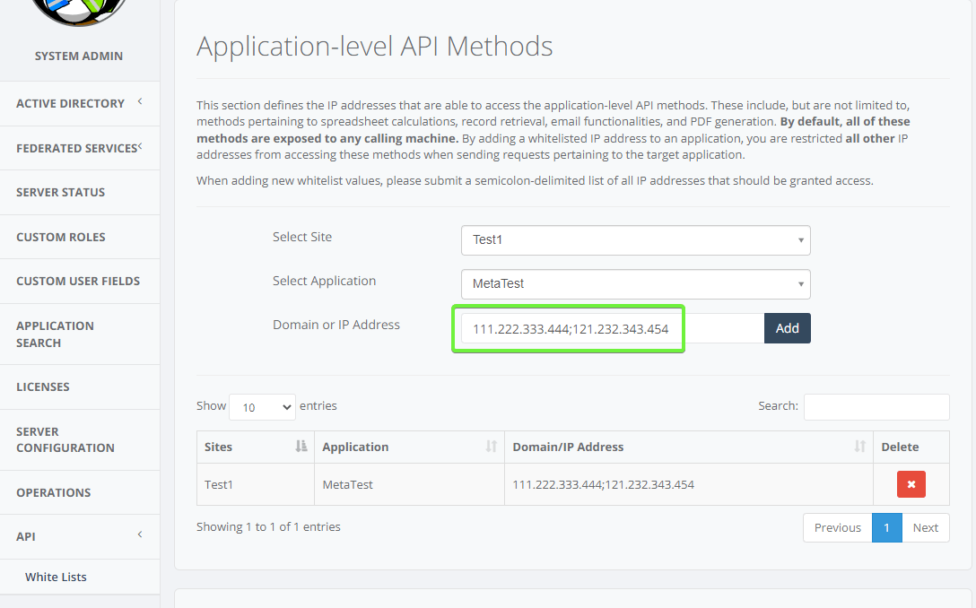
Task: Open the Show entries count dropdown
Action: pyautogui.click(x=262, y=407)
